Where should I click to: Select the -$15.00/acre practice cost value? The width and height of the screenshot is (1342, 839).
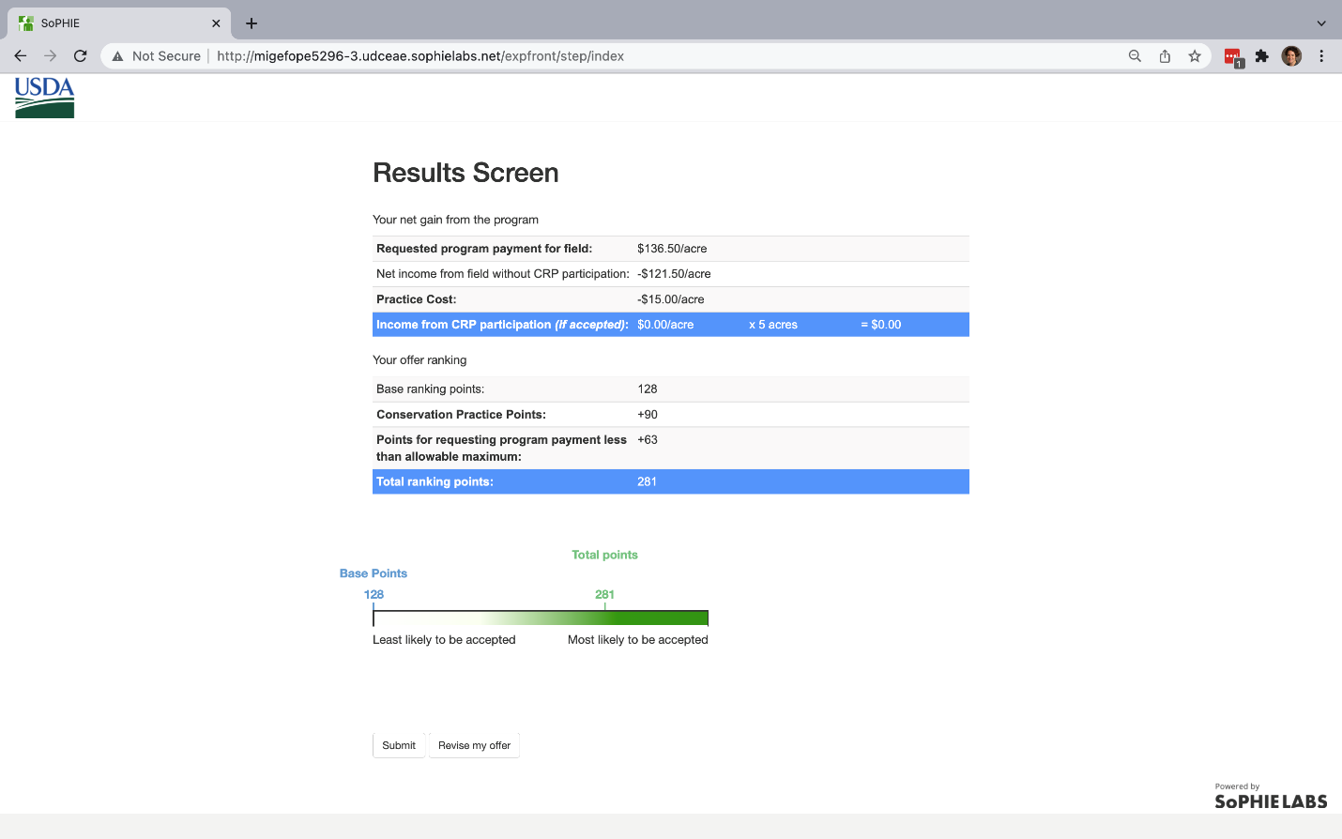click(x=671, y=299)
